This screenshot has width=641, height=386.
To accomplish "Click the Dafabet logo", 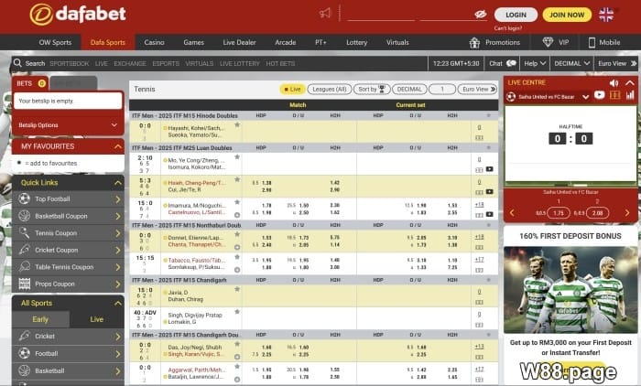I will click(x=78, y=15).
